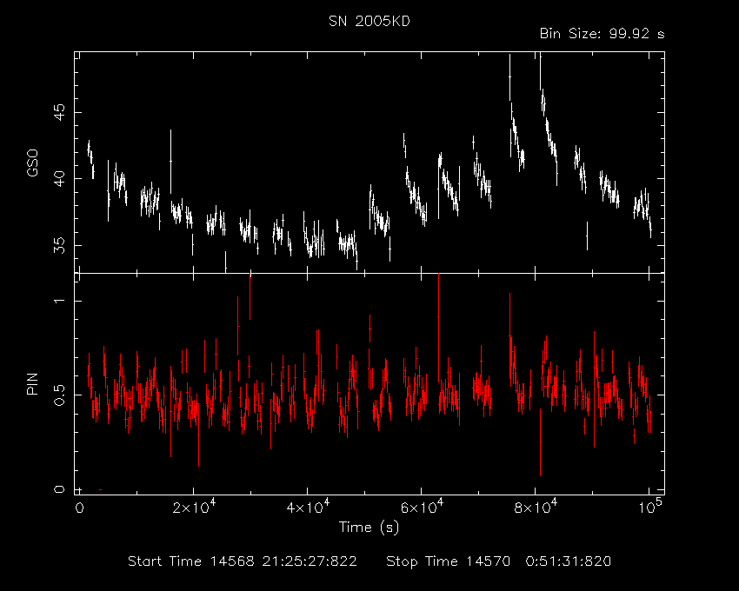
Task: Click the 8×10^4 x-axis tick label
Action: click(x=536, y=507)
